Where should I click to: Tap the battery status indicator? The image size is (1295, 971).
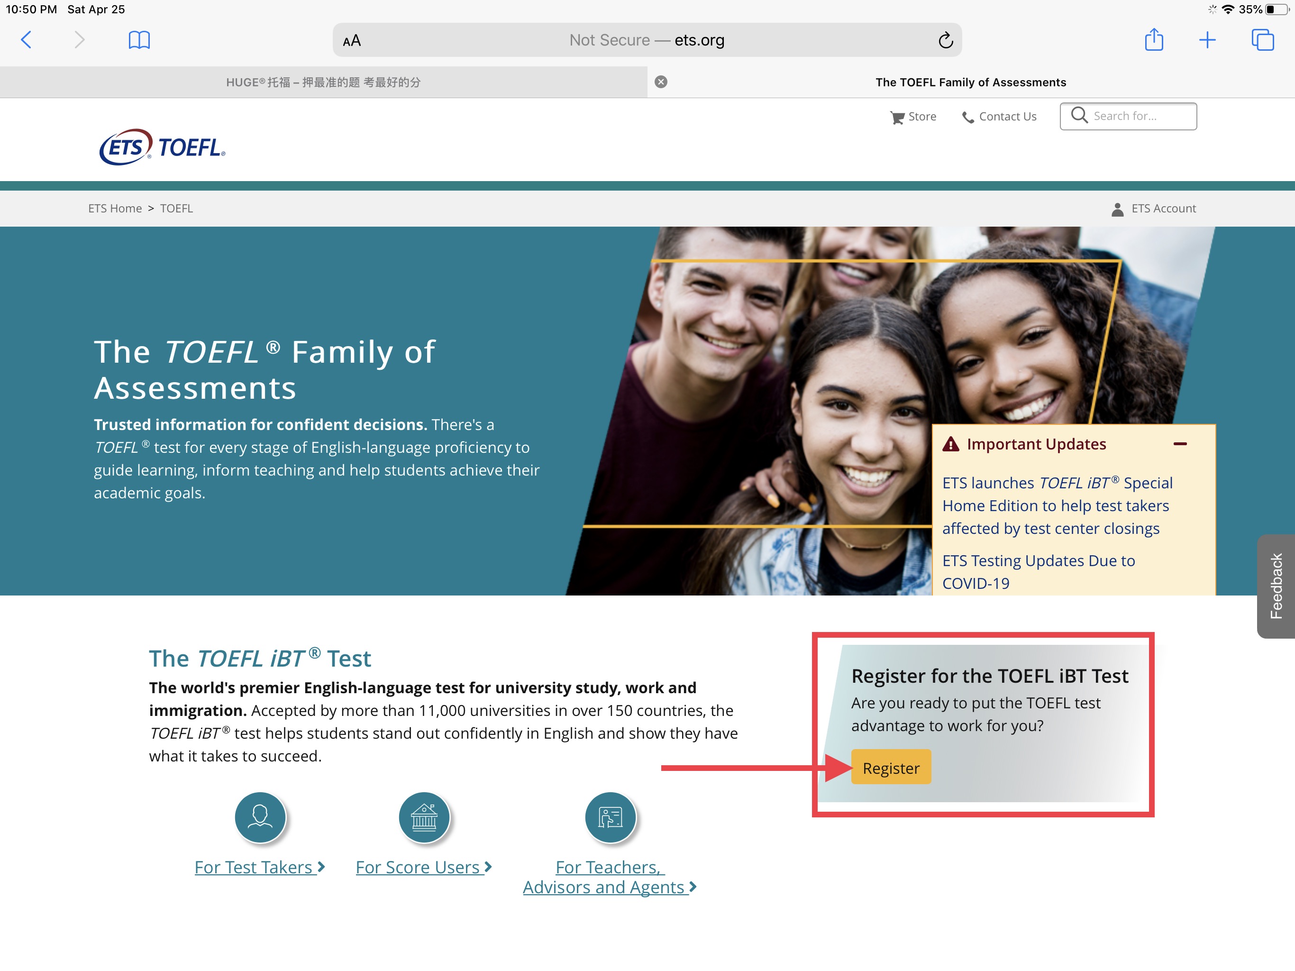(1277, 9)
